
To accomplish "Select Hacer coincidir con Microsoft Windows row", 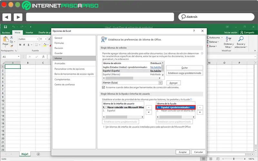I will tap(123, 107).
